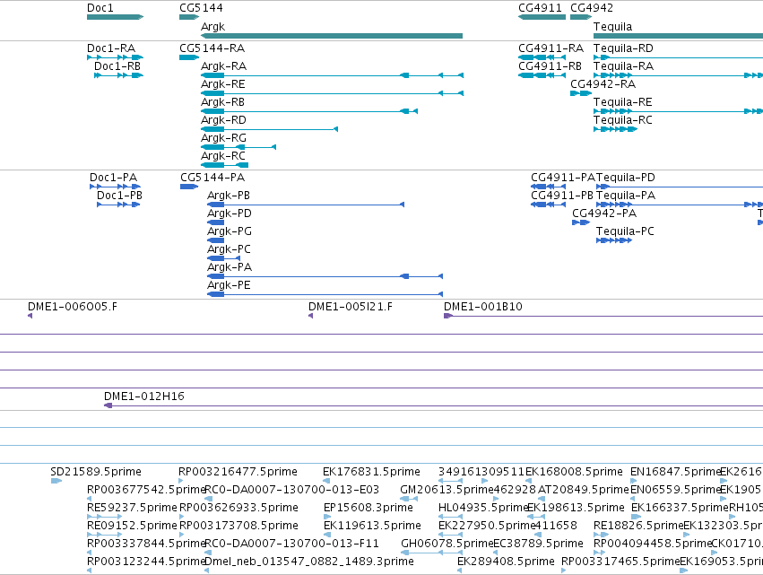Select the CG4942 gene label
Screen dimensions: 763x575
(592, 8)
